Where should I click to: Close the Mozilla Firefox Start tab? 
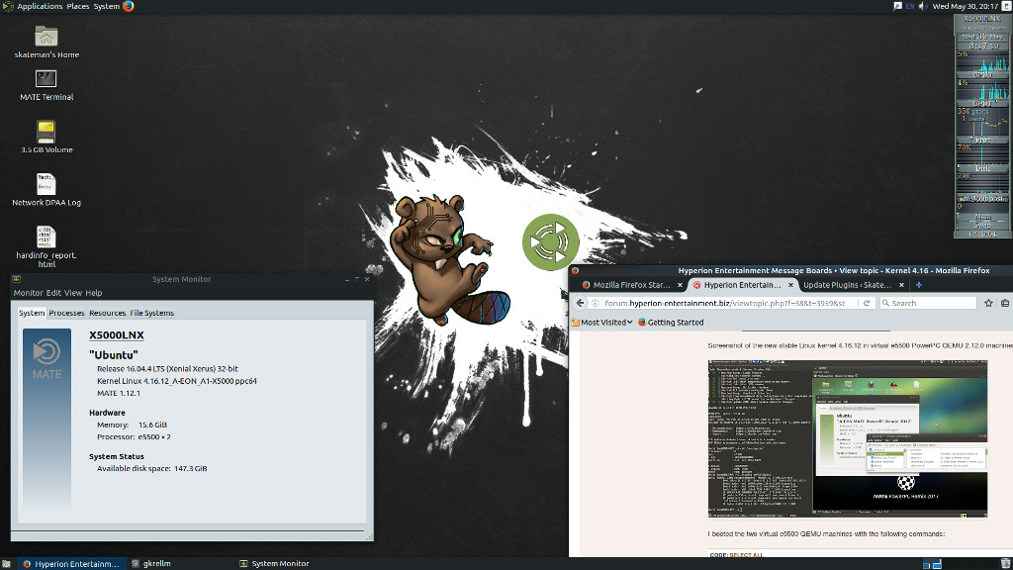pyautogui.click(x=680, y=285)
